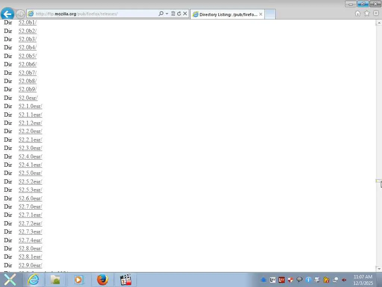
Task: Open the 52.0b3/ directory link
Action: pyautogui.click(x=28, y=39)
